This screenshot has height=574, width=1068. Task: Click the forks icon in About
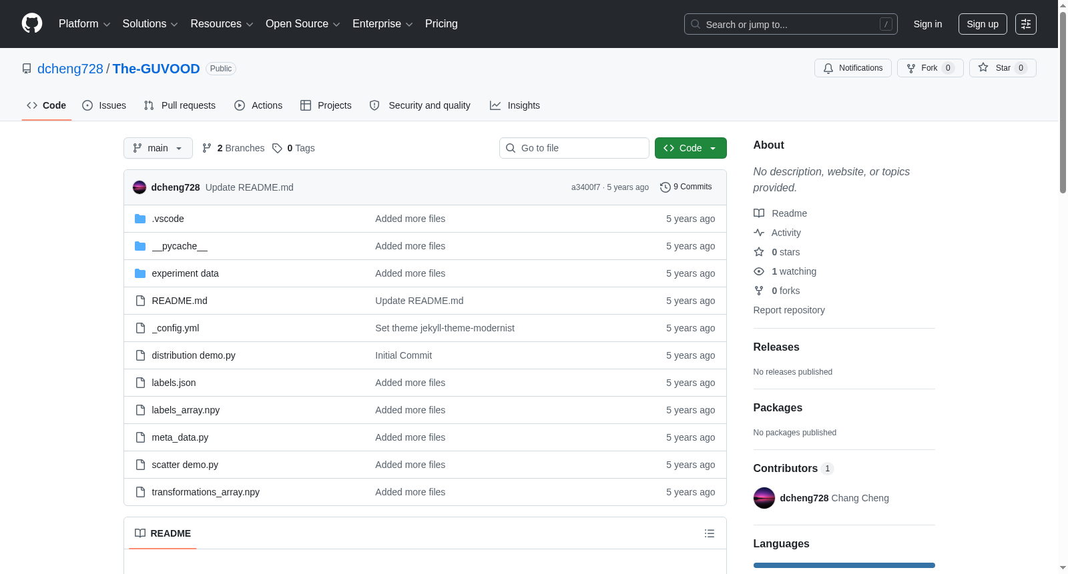click(759, 291)
